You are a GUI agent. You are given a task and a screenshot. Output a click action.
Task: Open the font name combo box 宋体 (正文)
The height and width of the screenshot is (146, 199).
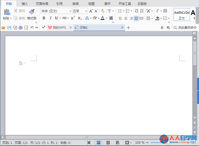56,11
